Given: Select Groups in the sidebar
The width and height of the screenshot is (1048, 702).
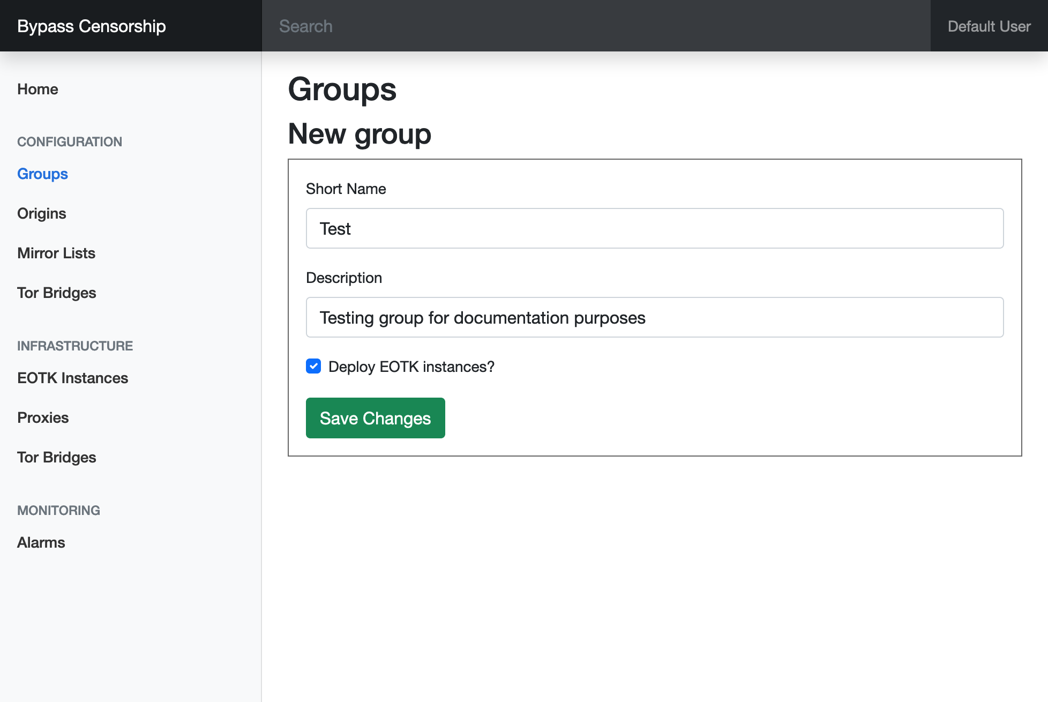Looking at the screenshot, I should 42,174.
